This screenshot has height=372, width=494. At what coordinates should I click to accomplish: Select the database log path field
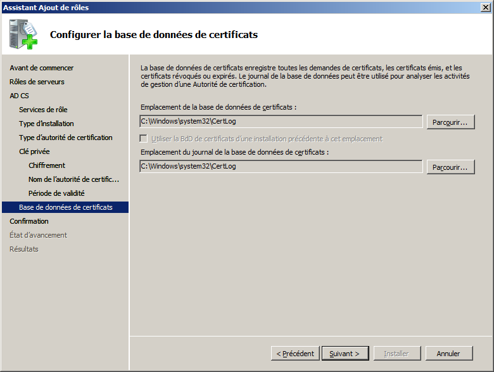pos(281,166)
